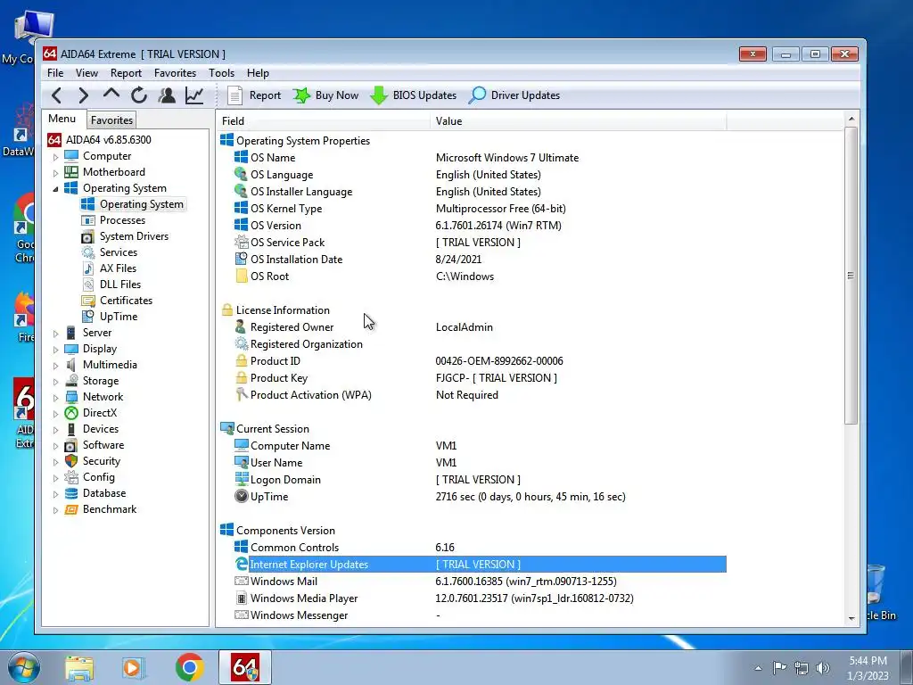The width and height of the screenshot is (913, 685).
Task: Click the Database tree icon
Action: (x=71, y=493)
